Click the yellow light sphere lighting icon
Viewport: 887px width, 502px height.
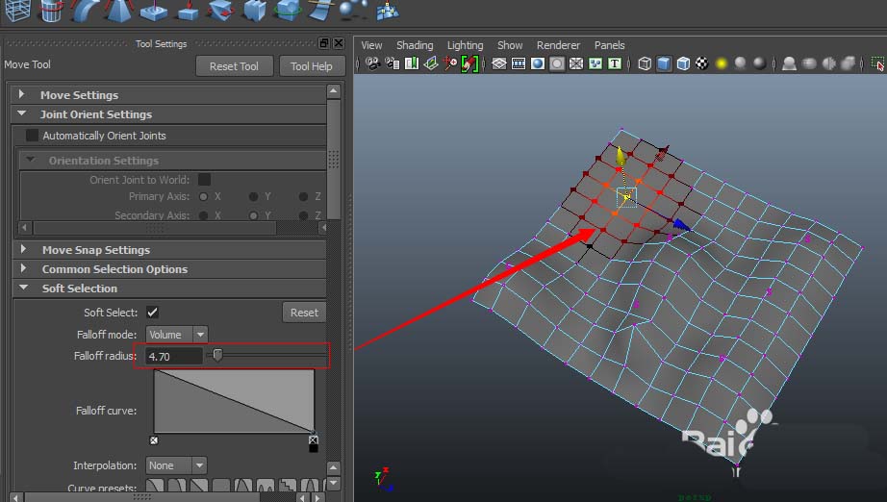click(721, 63)
